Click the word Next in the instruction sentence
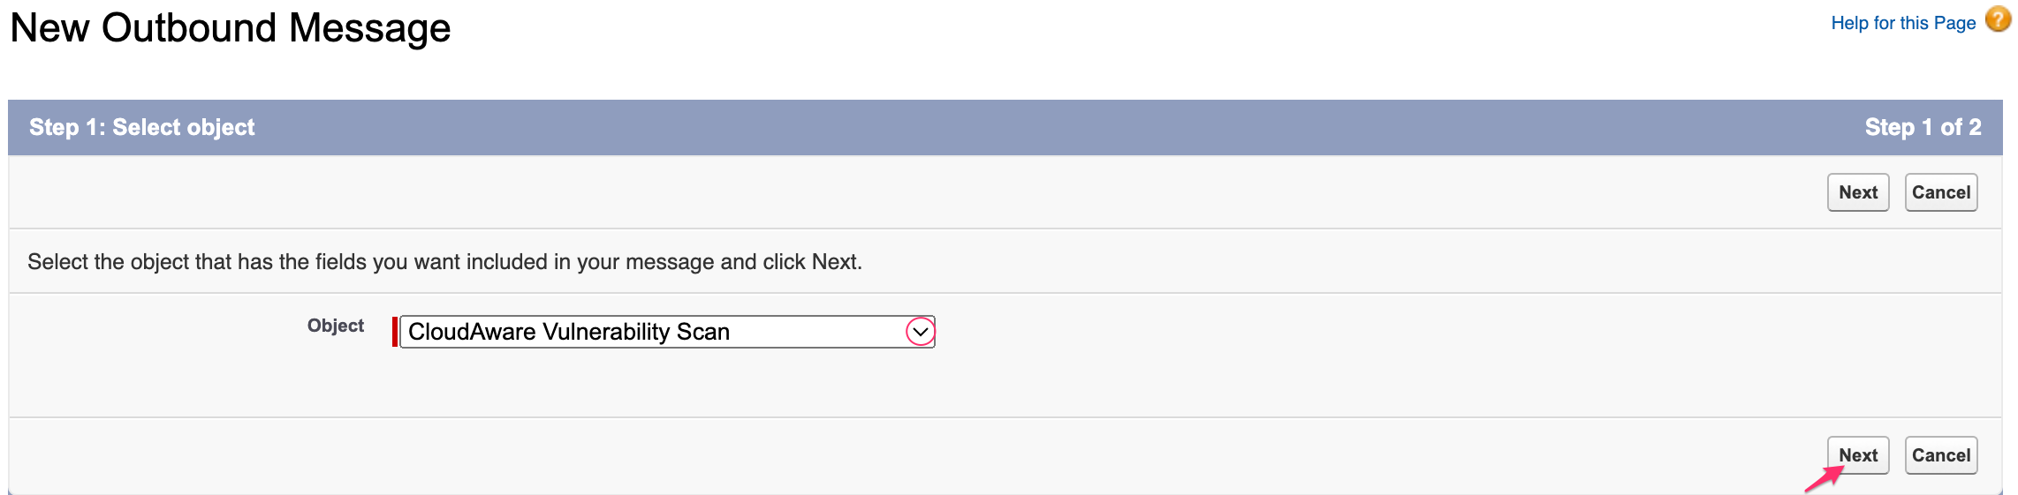This screenshot has height=495, width=2018. (x=834, y=262)
